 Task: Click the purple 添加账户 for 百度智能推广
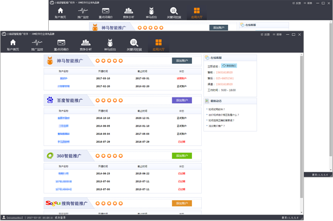pyautogui.click(x=182, y=100)
